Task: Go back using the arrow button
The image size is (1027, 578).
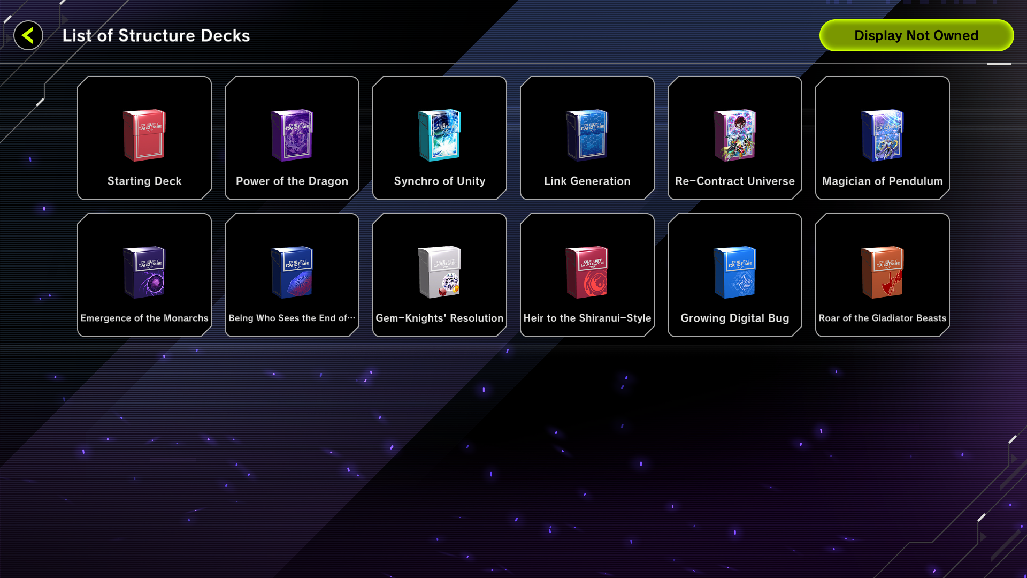Action: [x=28, y=36]
